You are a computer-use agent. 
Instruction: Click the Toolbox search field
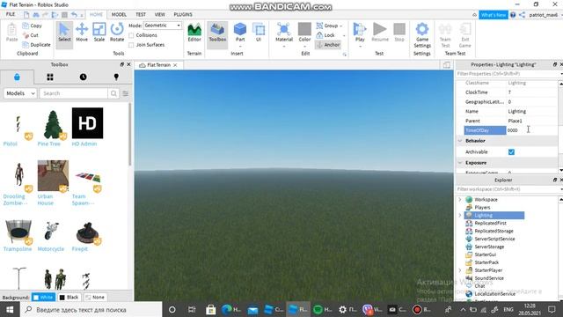pos(74,93)
